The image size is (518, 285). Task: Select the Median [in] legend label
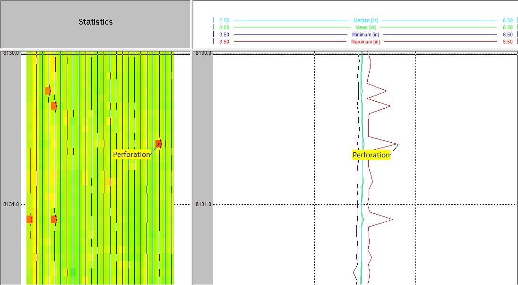click(x=365, y=20)
